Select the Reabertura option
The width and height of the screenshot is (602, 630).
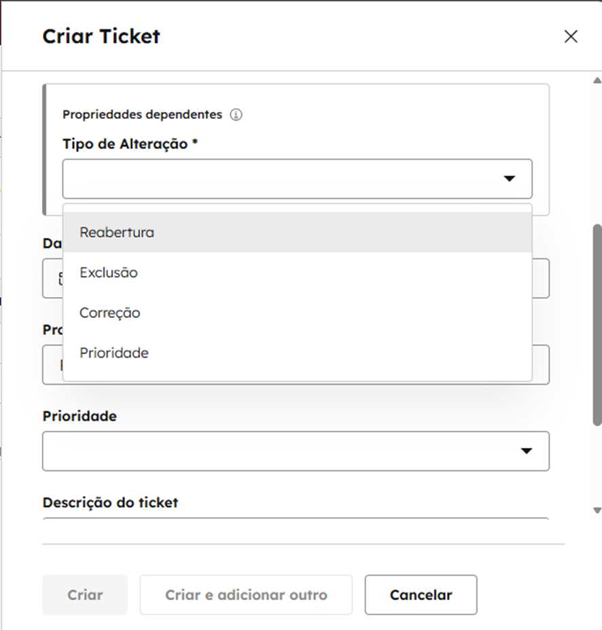117,232
